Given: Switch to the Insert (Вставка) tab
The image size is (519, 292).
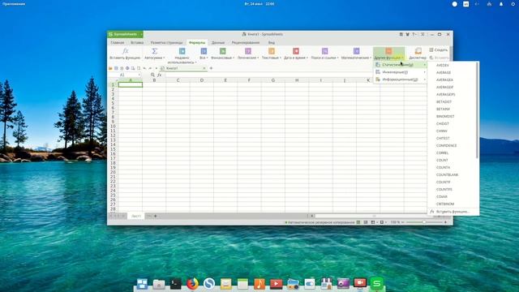Looking at the screenshot, I should pyautogui.click(x=137, y=43).
